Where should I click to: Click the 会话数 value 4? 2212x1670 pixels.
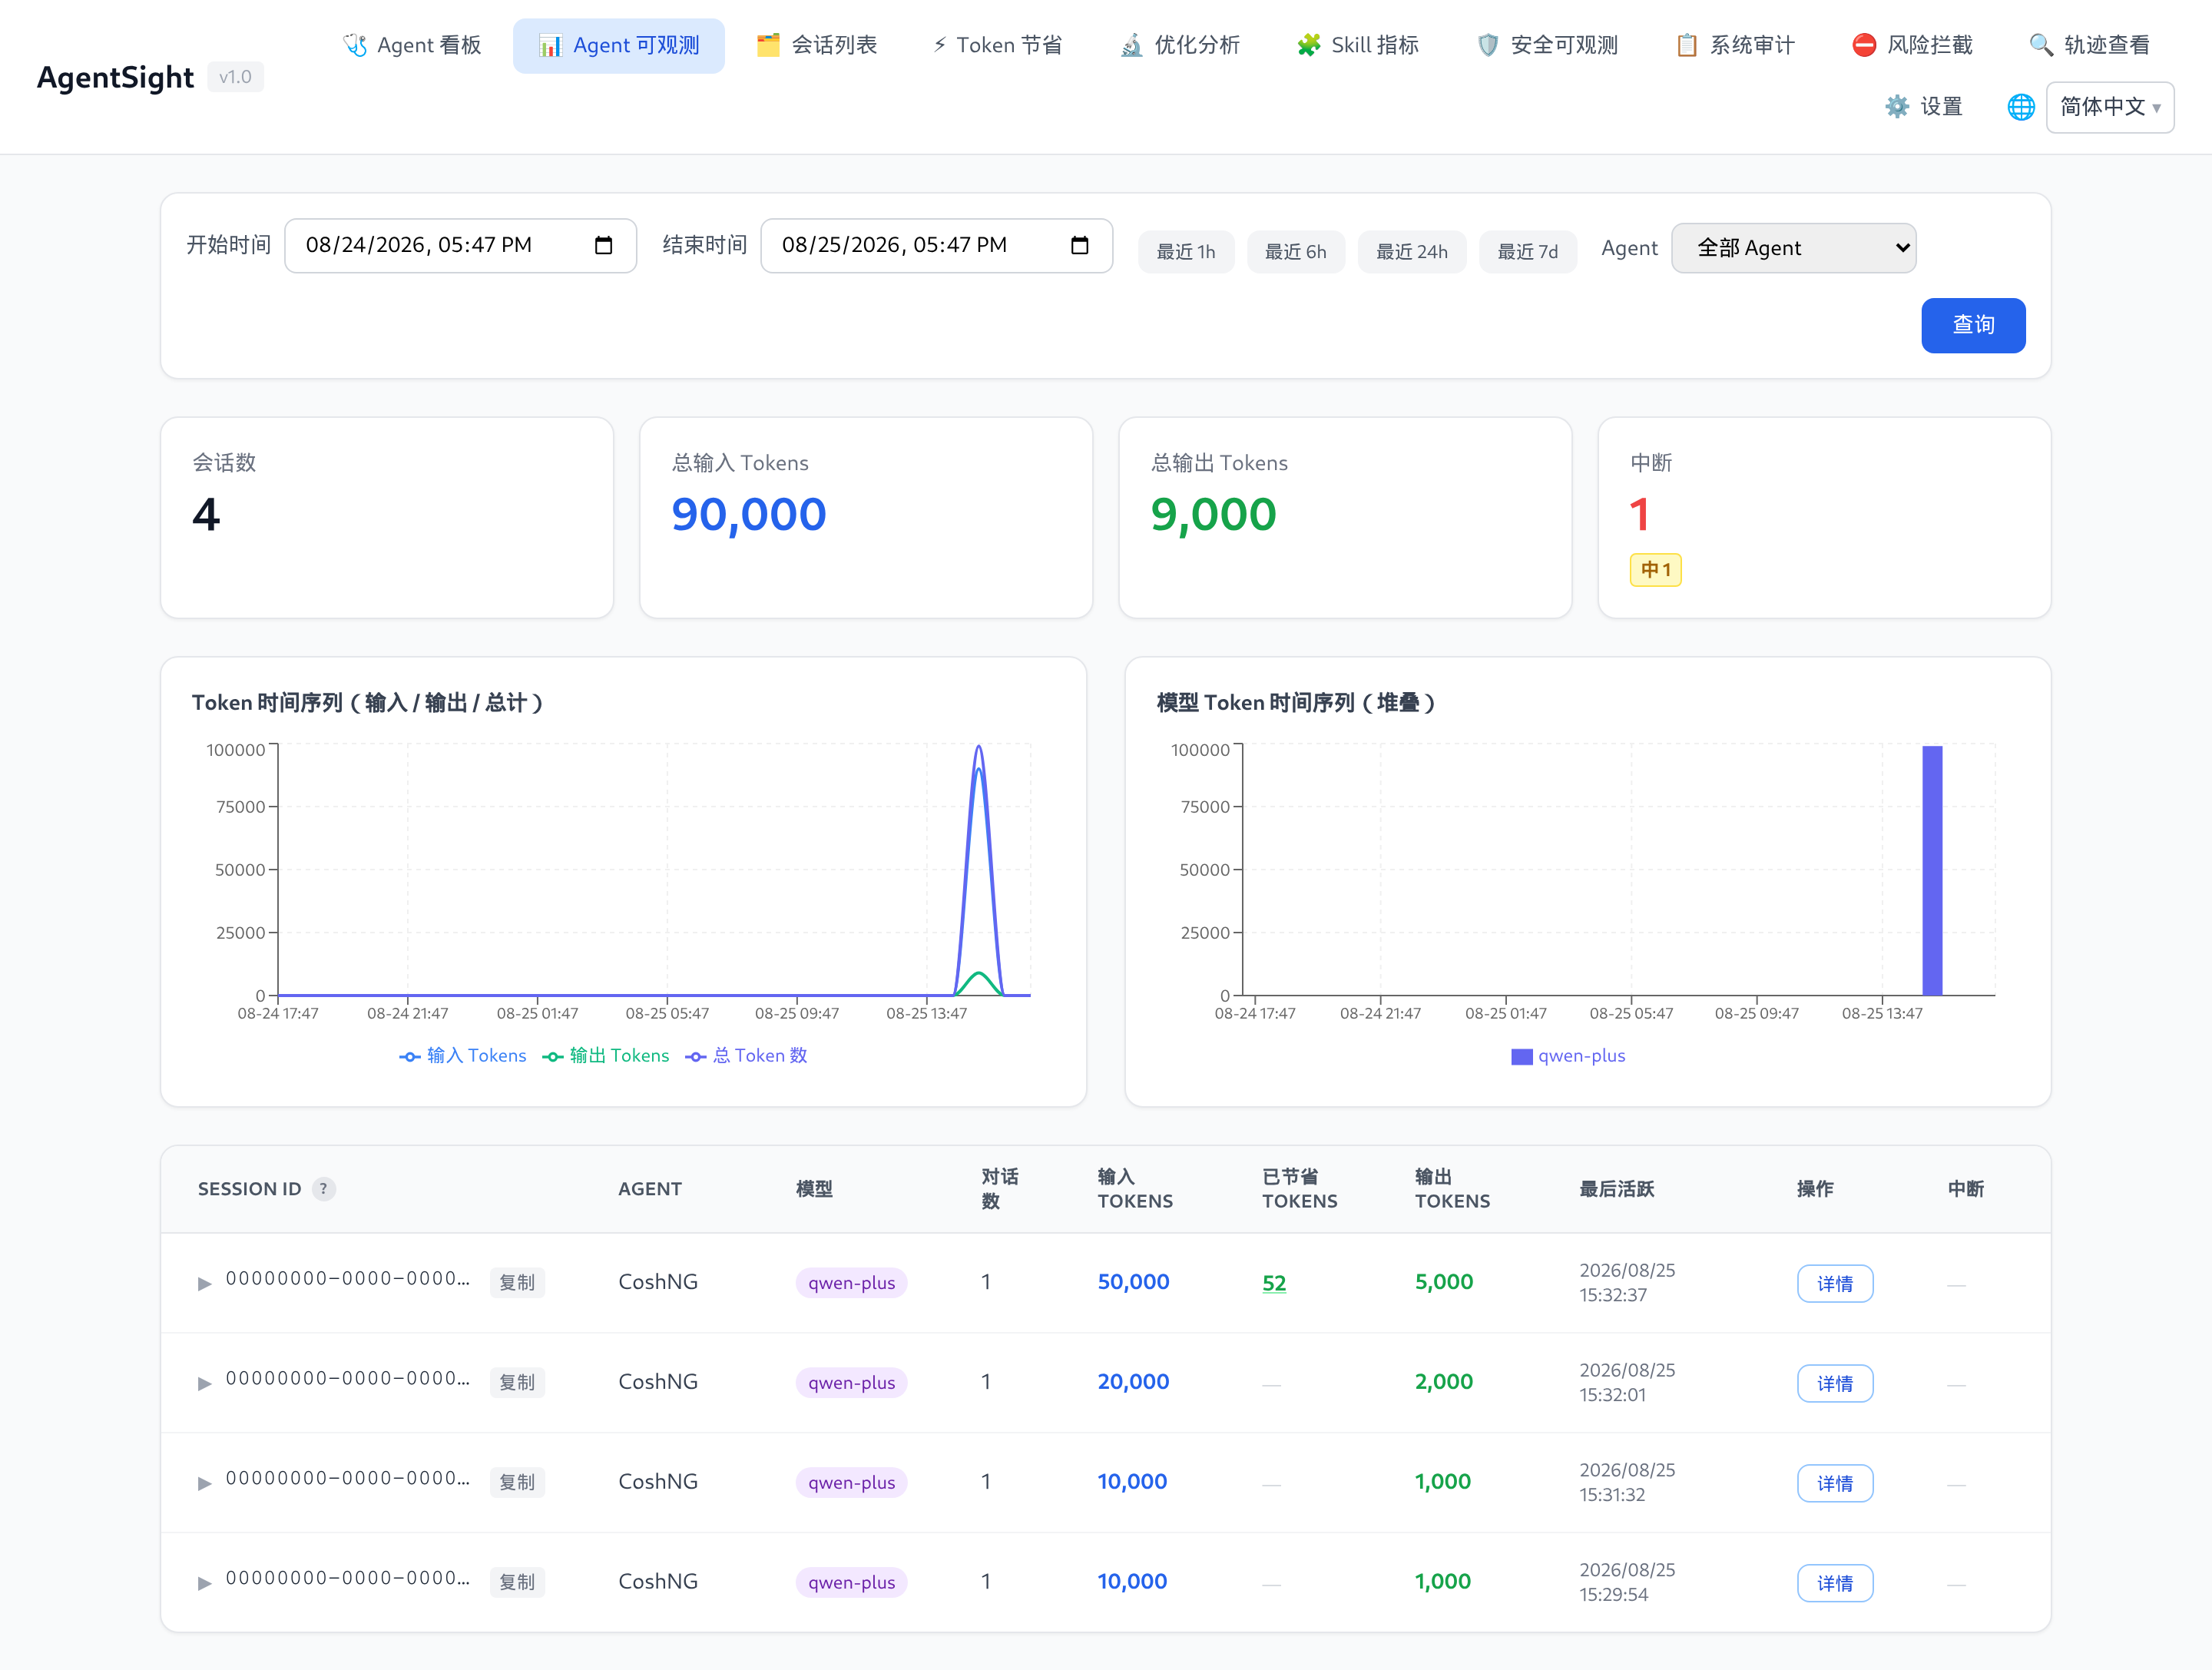point(206,515)
